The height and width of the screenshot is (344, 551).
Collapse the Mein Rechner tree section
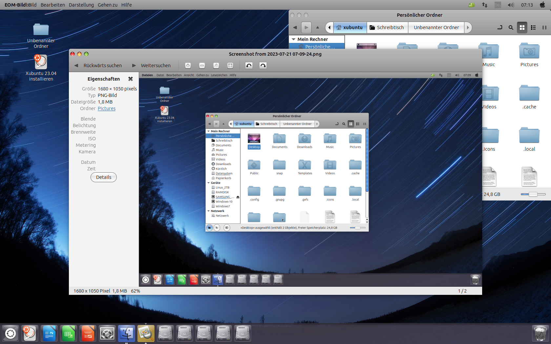point(294,39)
